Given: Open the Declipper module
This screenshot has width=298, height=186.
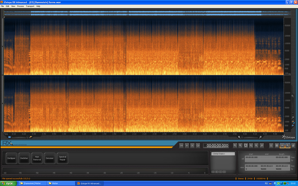Looking at the screenshot, I should click(11, 158).
